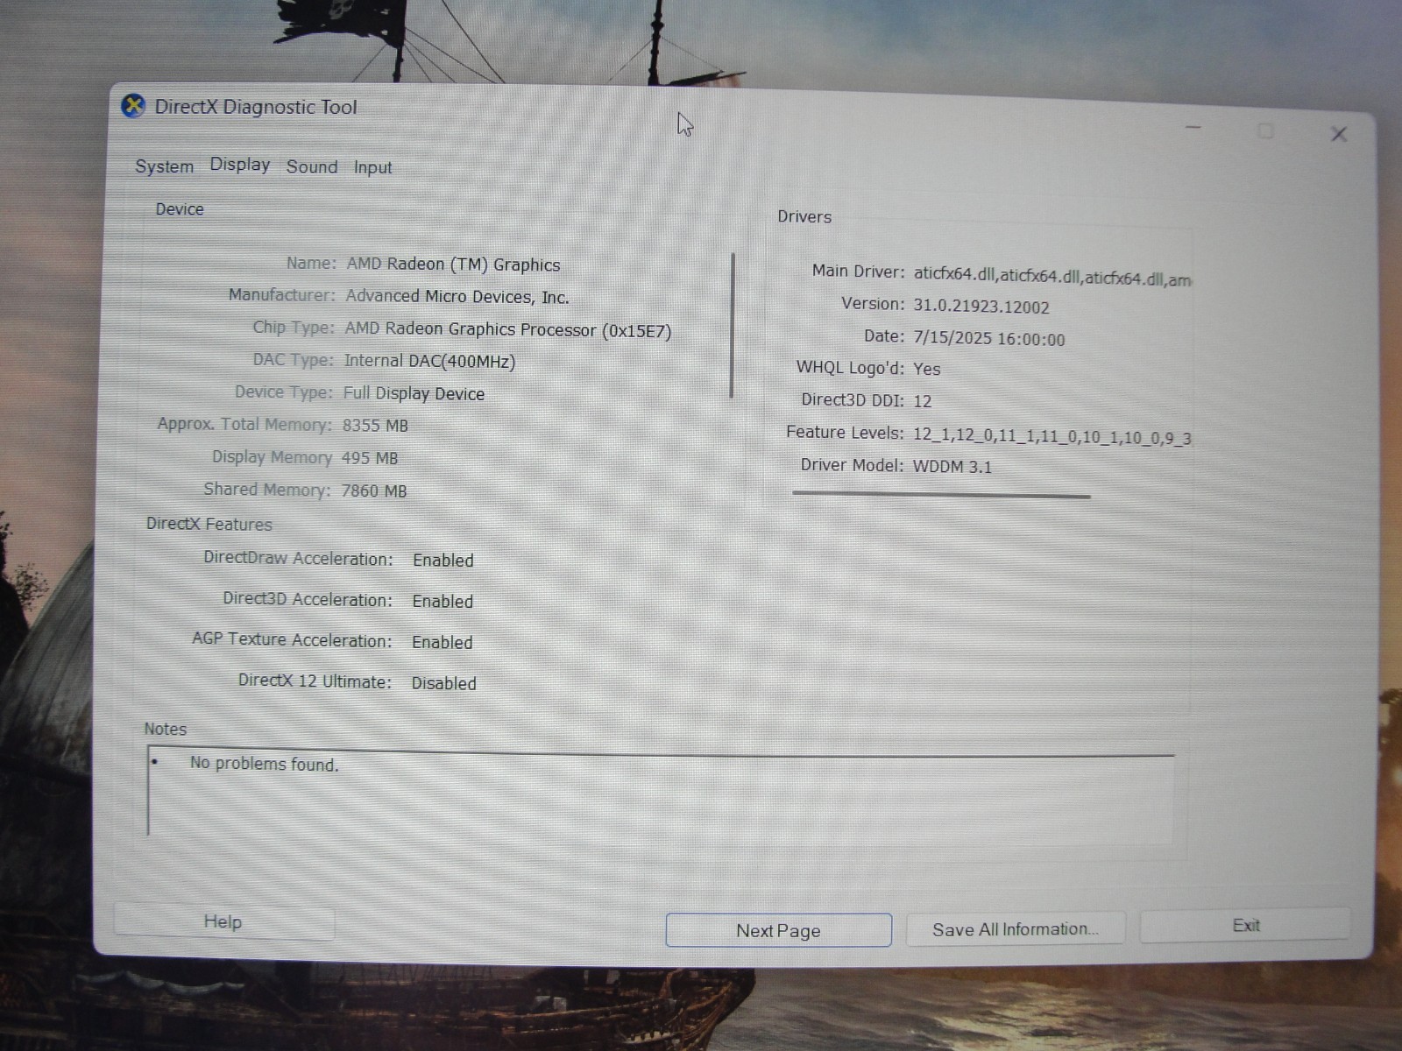Click the 'Internal DAC(400MHz)' value
This screenshot has height=1051, width=1402.
(x=429, y=361)
